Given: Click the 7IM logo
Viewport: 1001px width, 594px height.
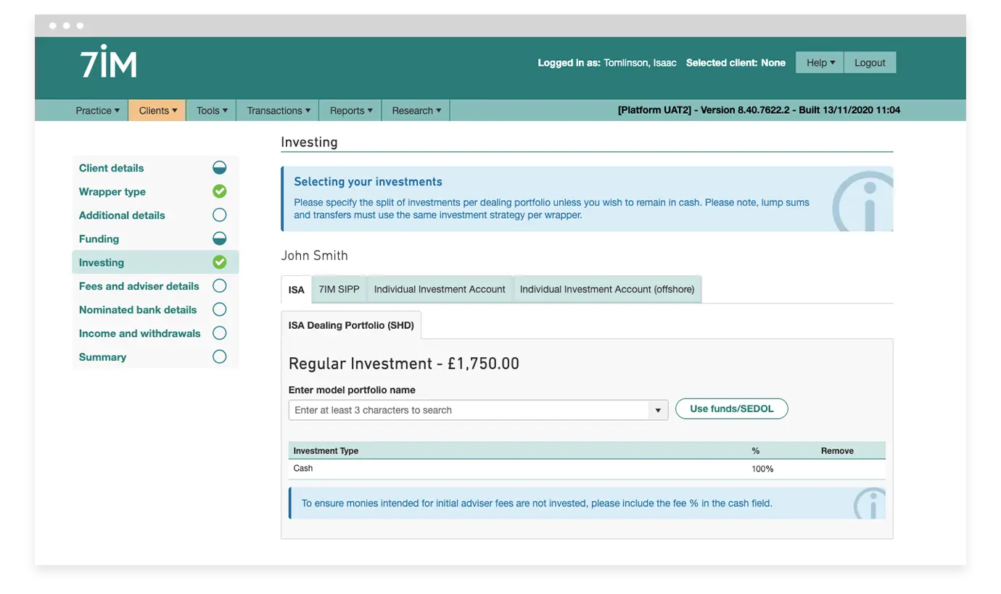Looking at the screenshot, I should (x=108, y=62).
